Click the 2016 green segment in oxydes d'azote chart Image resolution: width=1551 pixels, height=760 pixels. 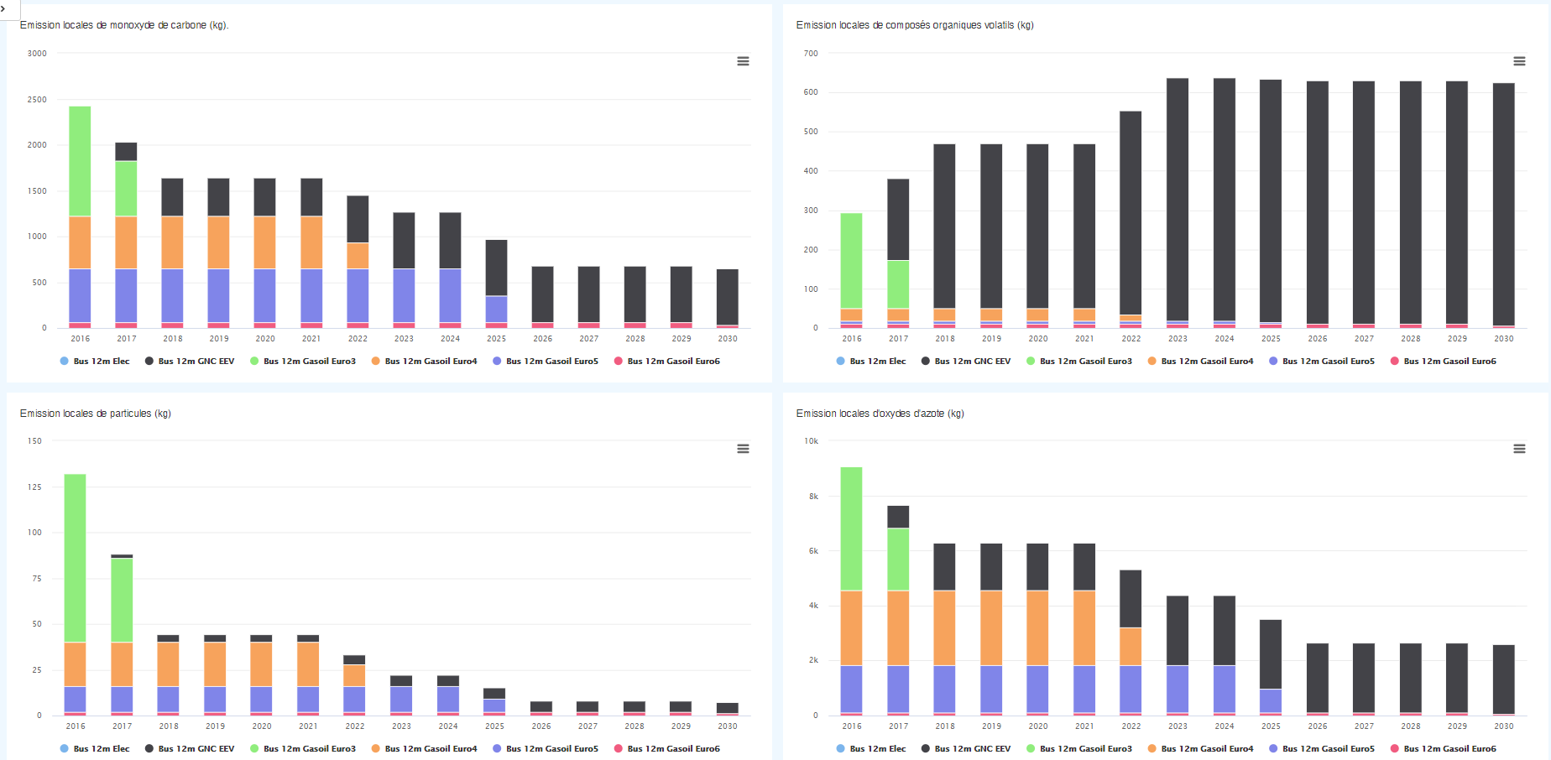coord(852,528)
